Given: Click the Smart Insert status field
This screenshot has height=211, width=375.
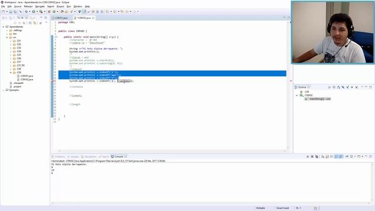Looking at the screenshot, I should click(x=282, y=208).
